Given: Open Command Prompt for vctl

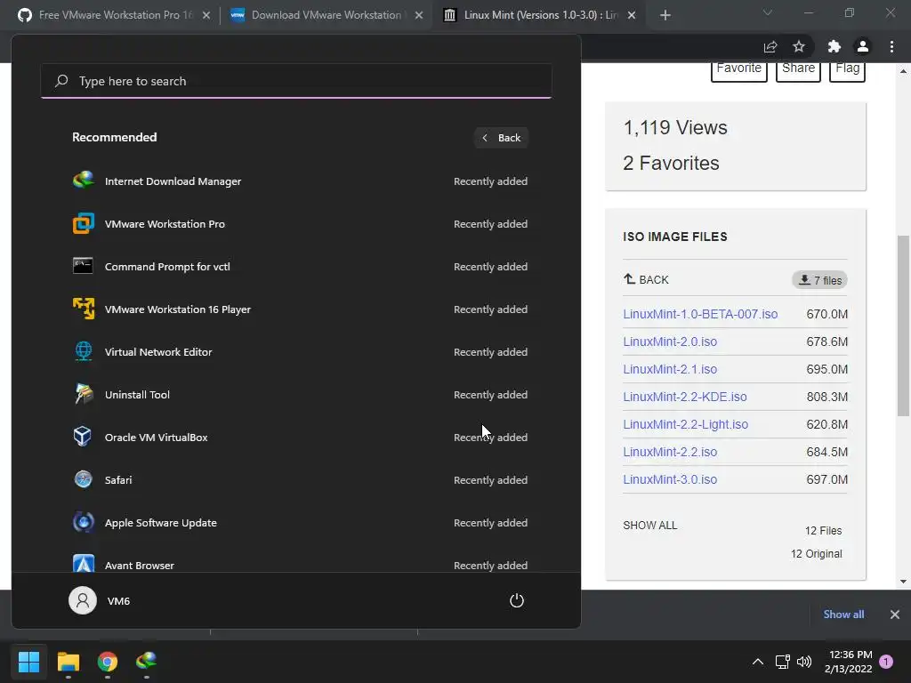Looking at the screenshot, I should tap(300, 267).
